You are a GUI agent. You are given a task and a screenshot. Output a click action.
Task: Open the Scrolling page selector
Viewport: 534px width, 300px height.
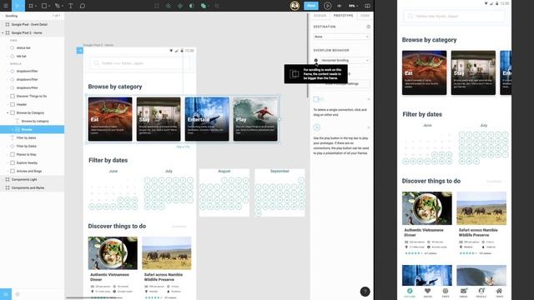point(12,16)
